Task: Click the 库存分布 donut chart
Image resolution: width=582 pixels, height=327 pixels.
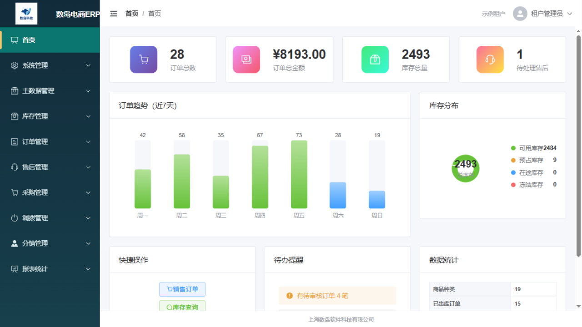Action: tap(466, 168)
